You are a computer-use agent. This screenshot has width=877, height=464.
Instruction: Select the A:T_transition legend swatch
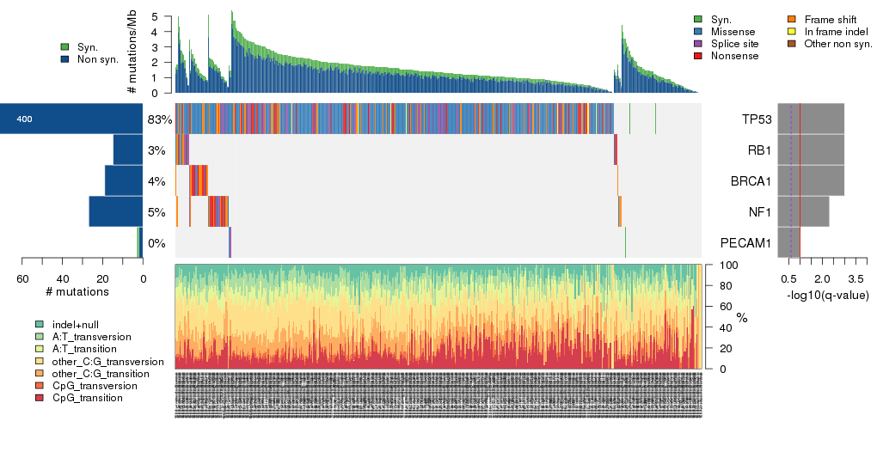coord(40,349)
